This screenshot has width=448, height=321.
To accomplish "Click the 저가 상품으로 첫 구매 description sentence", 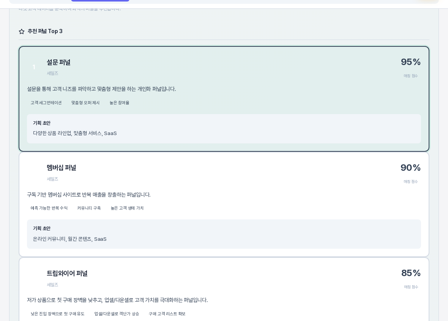I will point(117,300).
